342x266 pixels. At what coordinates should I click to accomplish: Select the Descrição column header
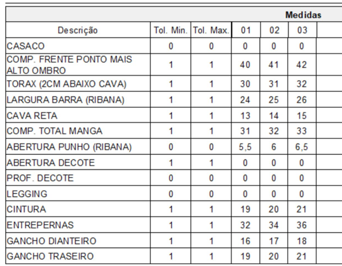point(78,30)
